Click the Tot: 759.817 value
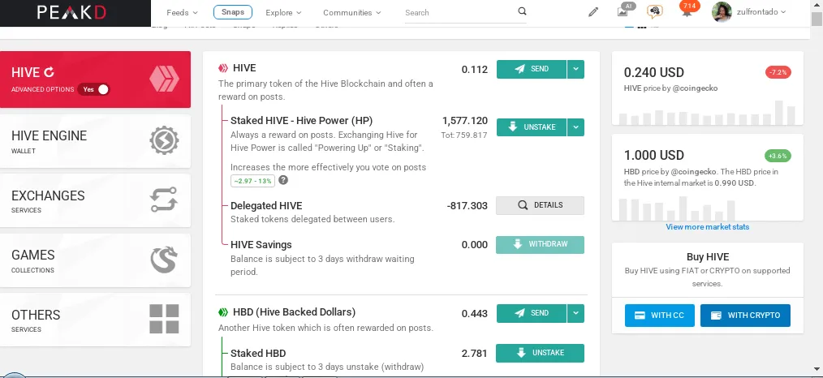Screen dimensions: 823x378 point(464,135)
